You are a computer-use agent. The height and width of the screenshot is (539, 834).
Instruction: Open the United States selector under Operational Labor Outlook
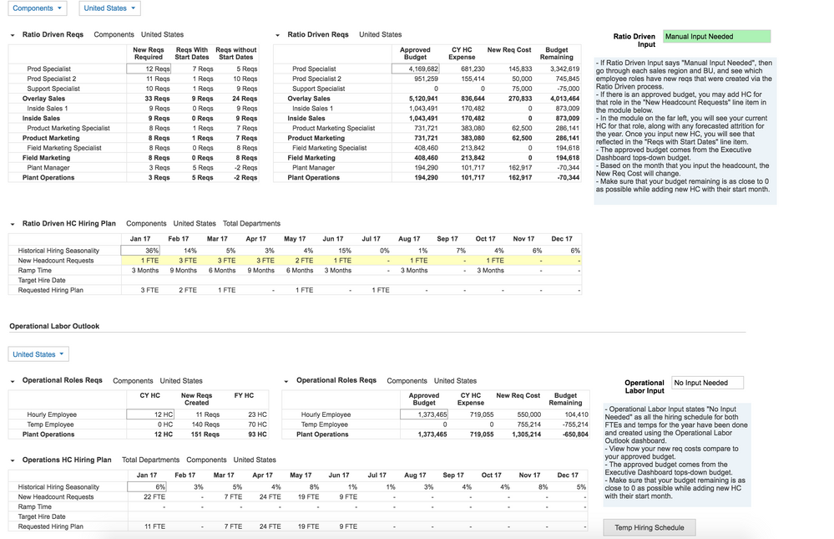click(x=38, y=353)
